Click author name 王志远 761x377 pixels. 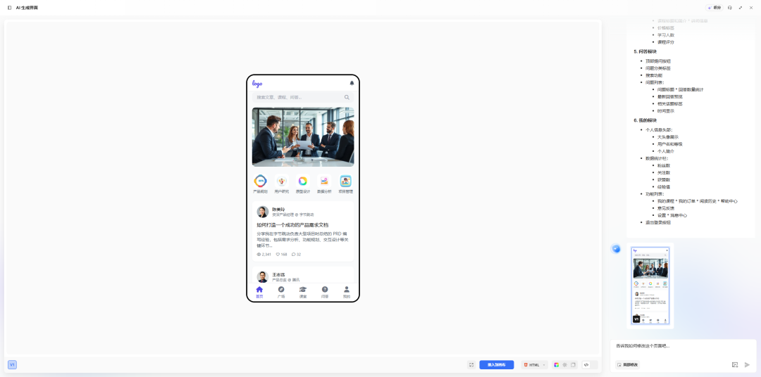(x=278, y=275)
